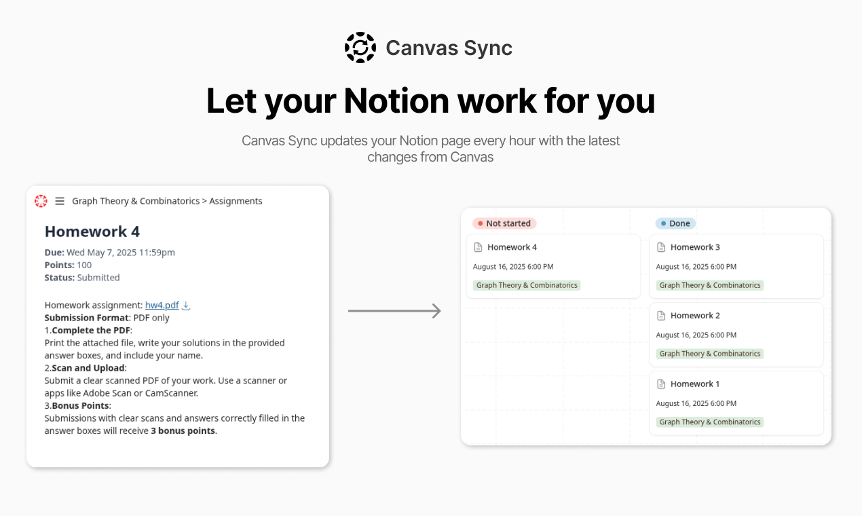Click the course tag on Homework 4 card
This screenshot has width=862, height=516.
click(527, 285)
